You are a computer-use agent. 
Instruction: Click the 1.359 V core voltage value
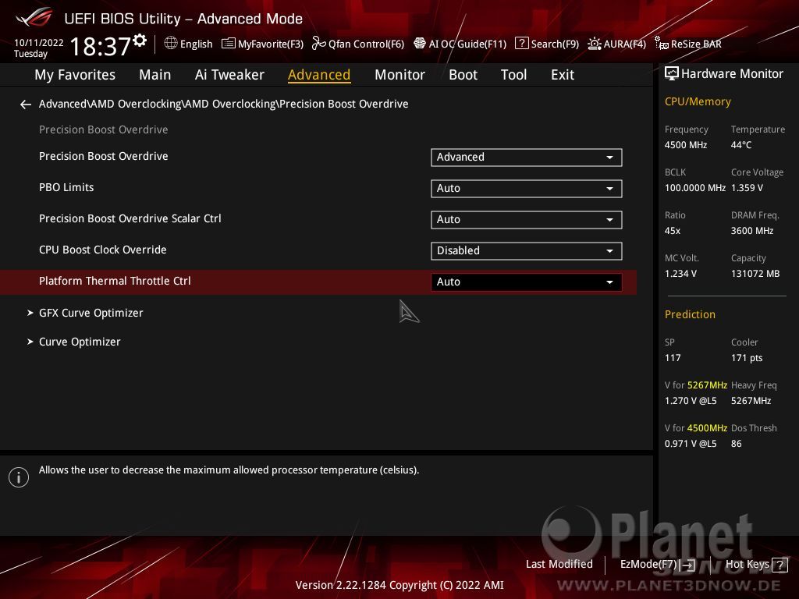(x=747, y=188)
